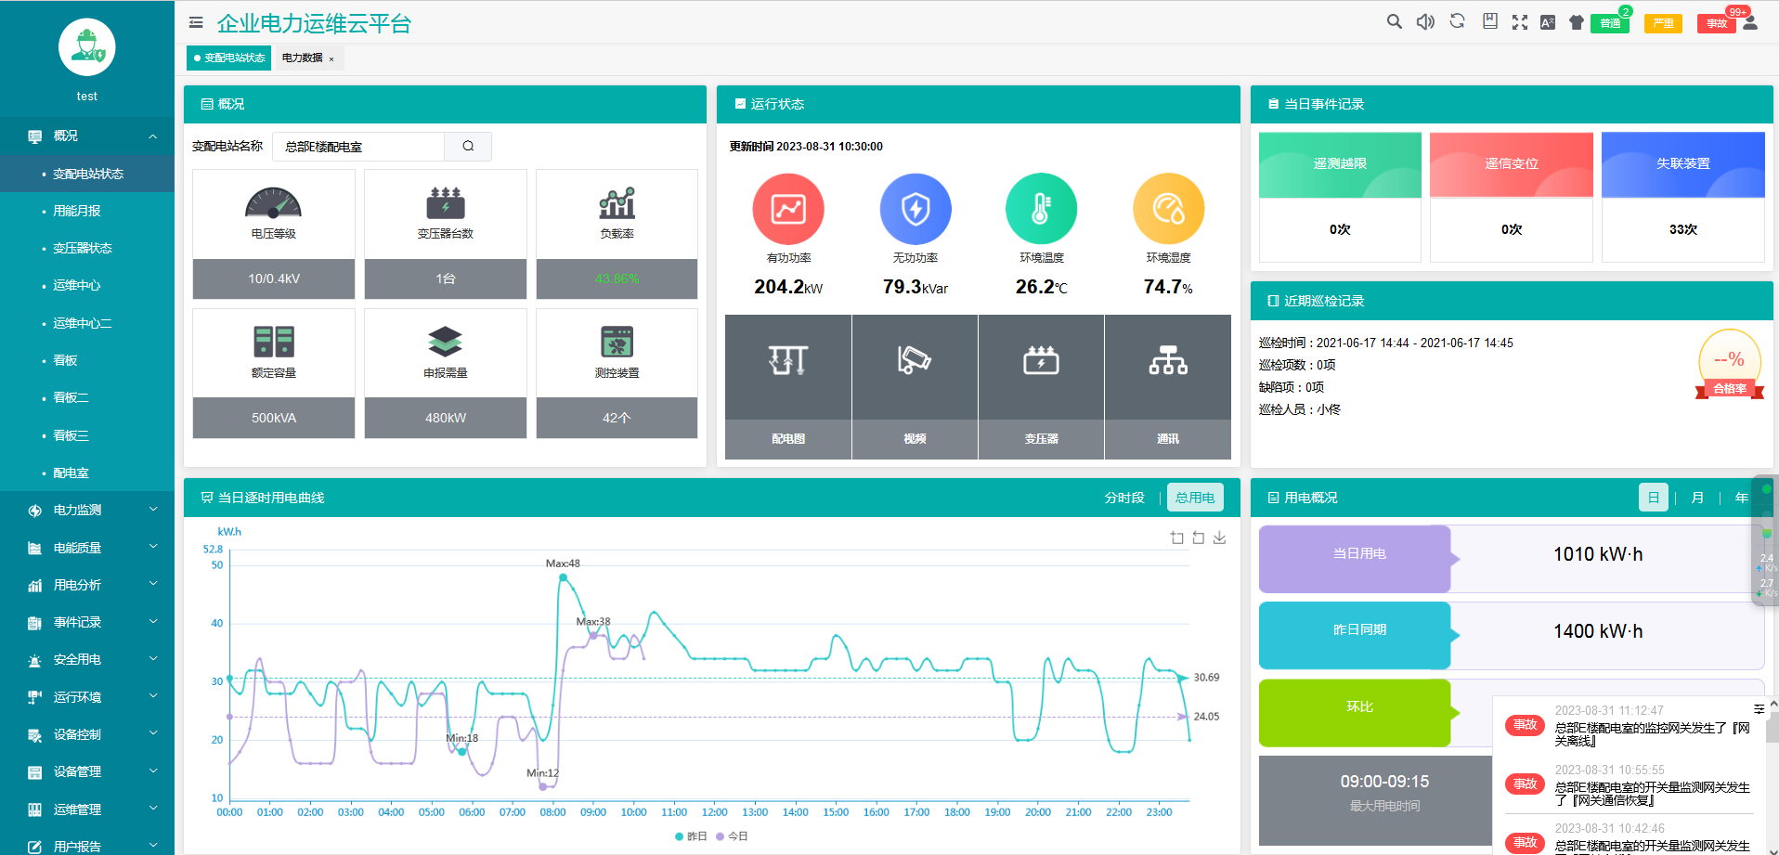Toggle the hamburger sidebar collapse icon
1779x855 pixels.
point(196,22)
